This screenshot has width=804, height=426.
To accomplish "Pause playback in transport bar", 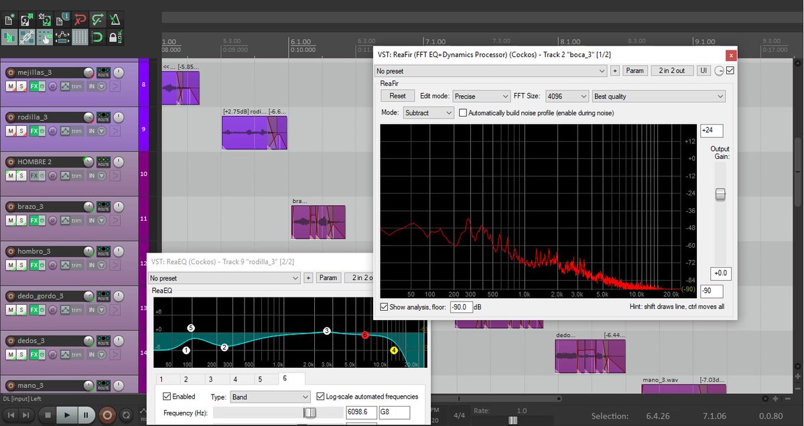I will point(86,415).
